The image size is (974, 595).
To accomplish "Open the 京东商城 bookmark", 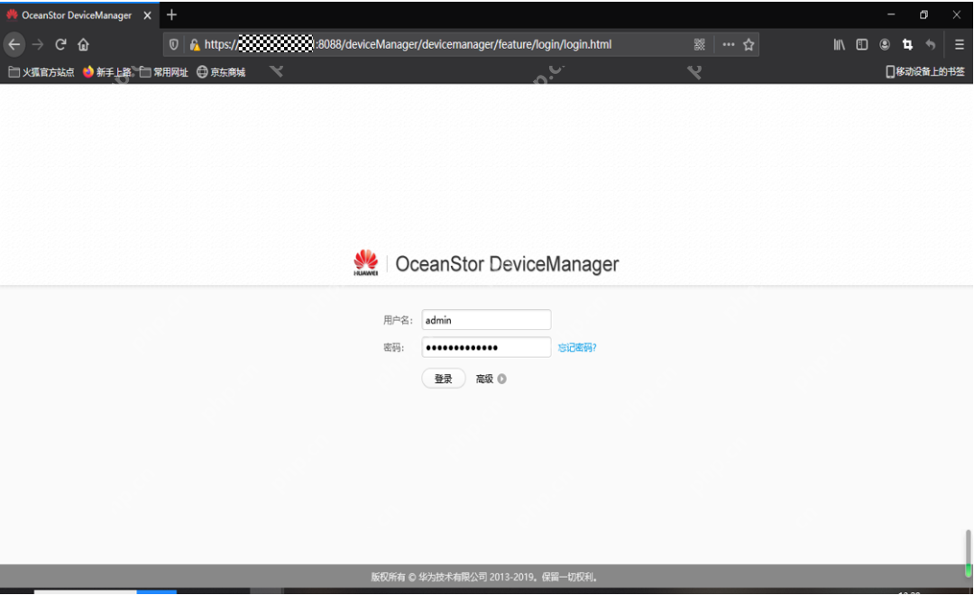I will coord(221,72).
